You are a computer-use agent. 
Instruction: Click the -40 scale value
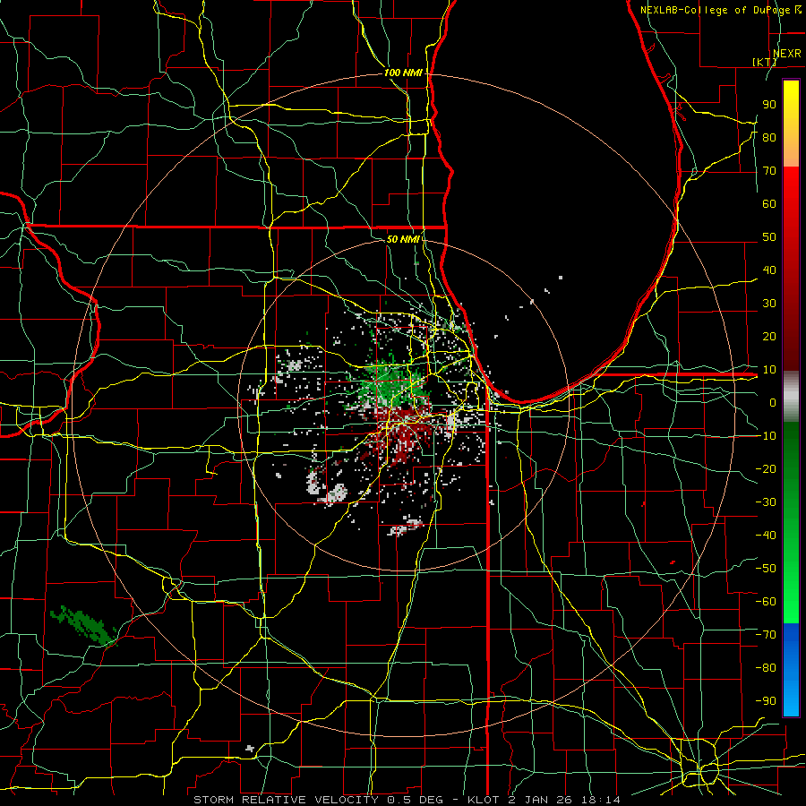(x=766, y=536)
